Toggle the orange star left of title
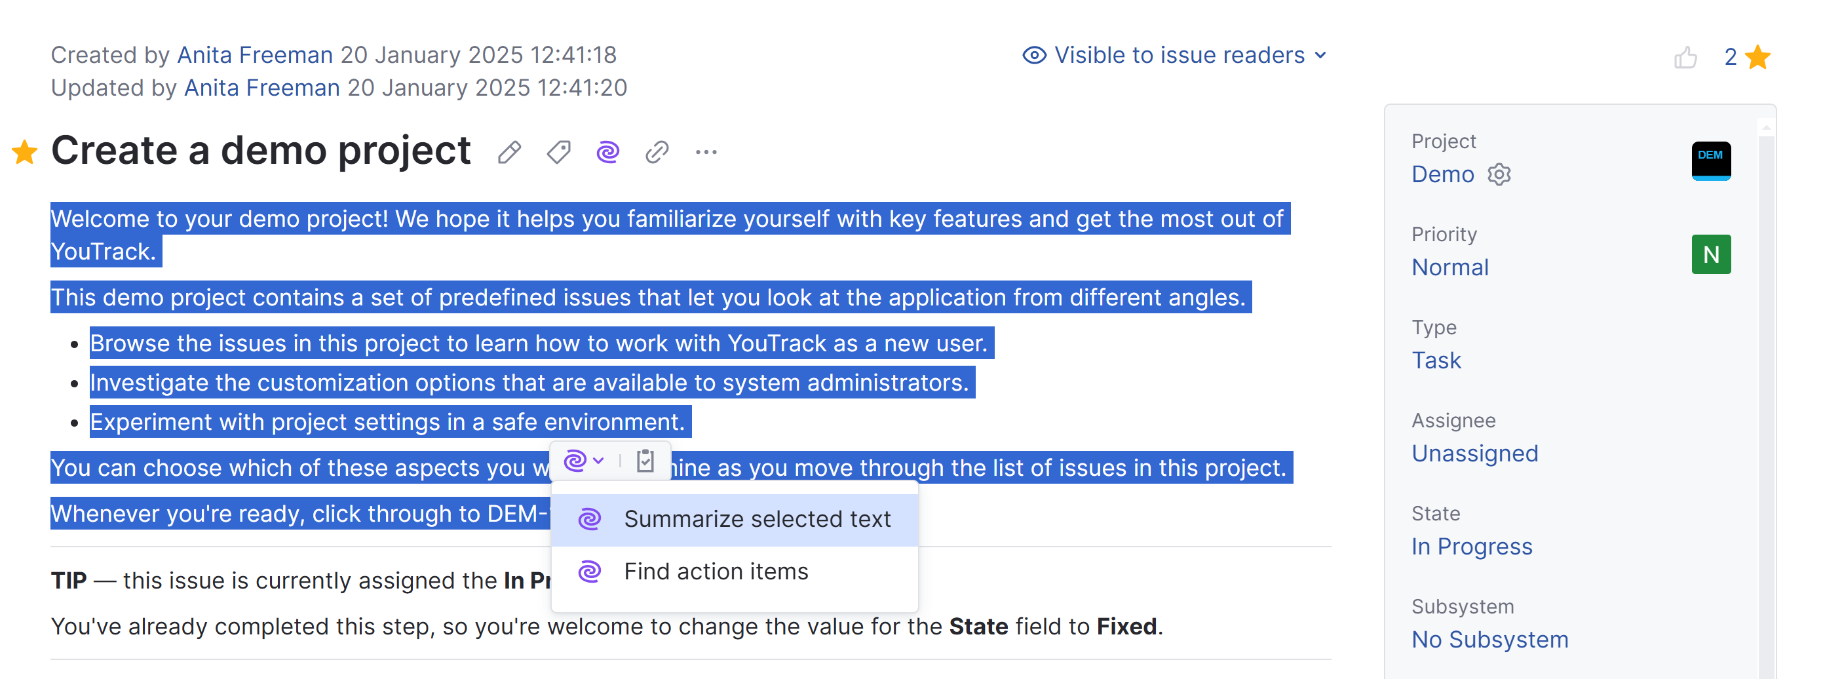This screenshot has height=679, width=1823. point(25,152)
